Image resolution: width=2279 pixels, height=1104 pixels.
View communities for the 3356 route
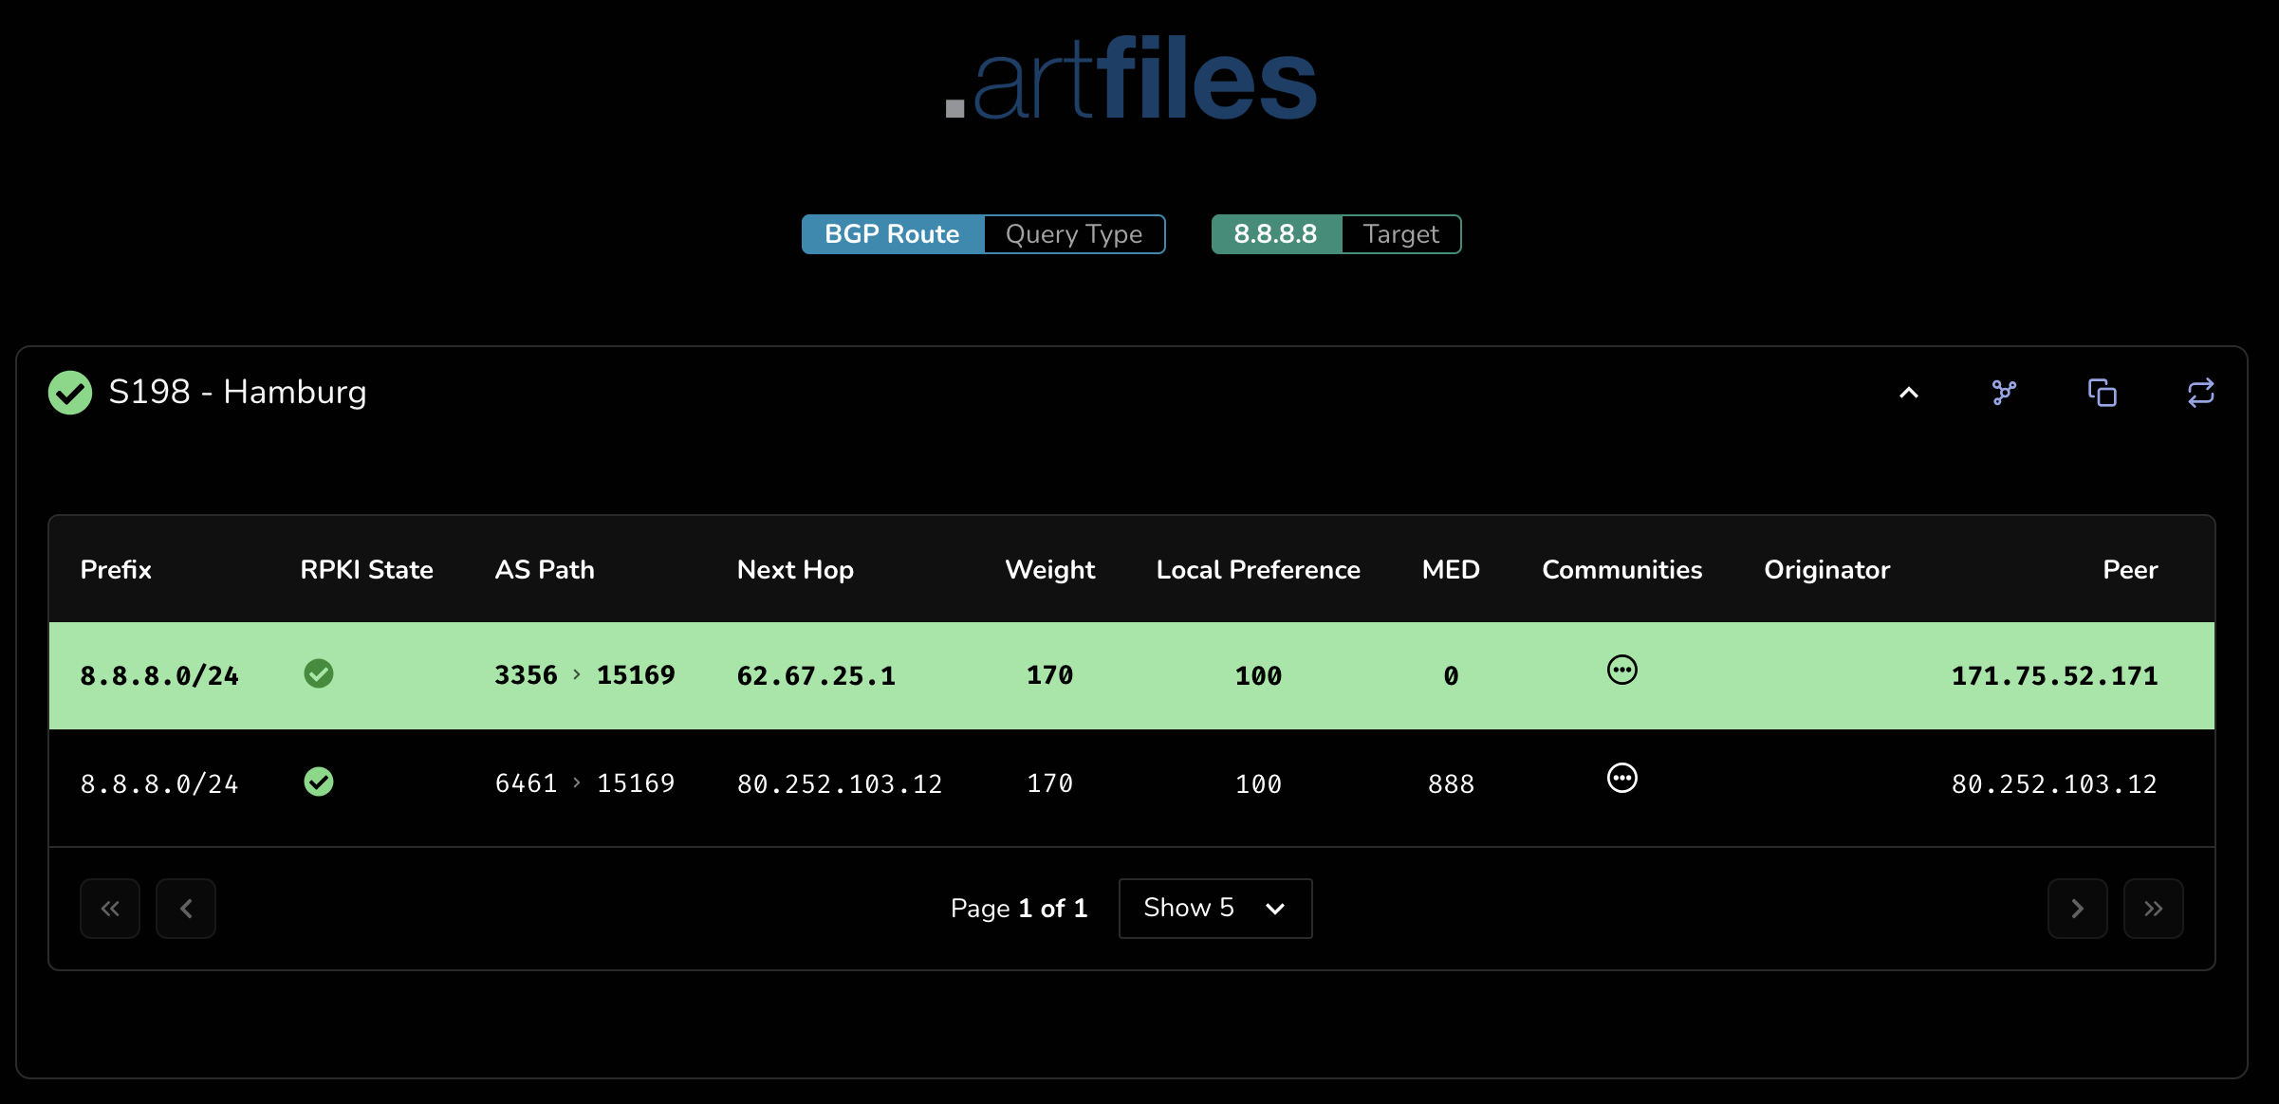coord(1621,670)
